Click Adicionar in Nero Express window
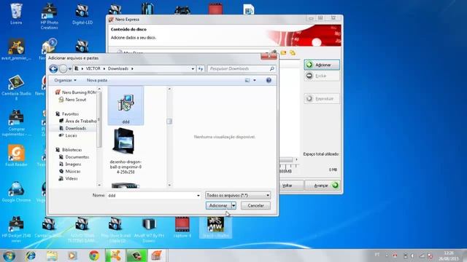Image resolution: width=467 pixels, height=262 pixels. [322, 65]
